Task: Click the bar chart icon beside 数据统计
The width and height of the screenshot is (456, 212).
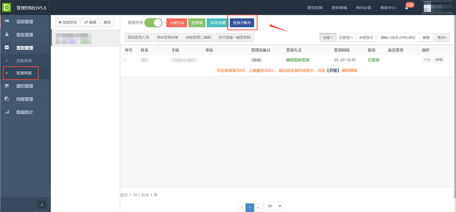Action: pos(7,112)
